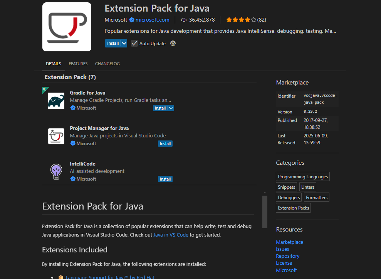Click the readme scrollbar thumb
Image resolution: width=381 pixels, height=279 pixels.
click(265, 212)
